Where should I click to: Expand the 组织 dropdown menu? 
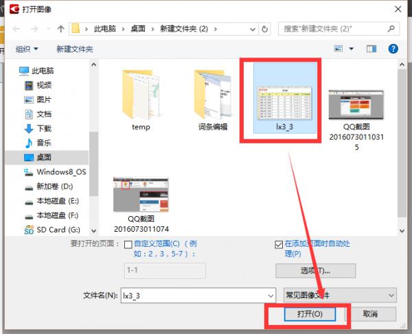(x=27, y=49)
